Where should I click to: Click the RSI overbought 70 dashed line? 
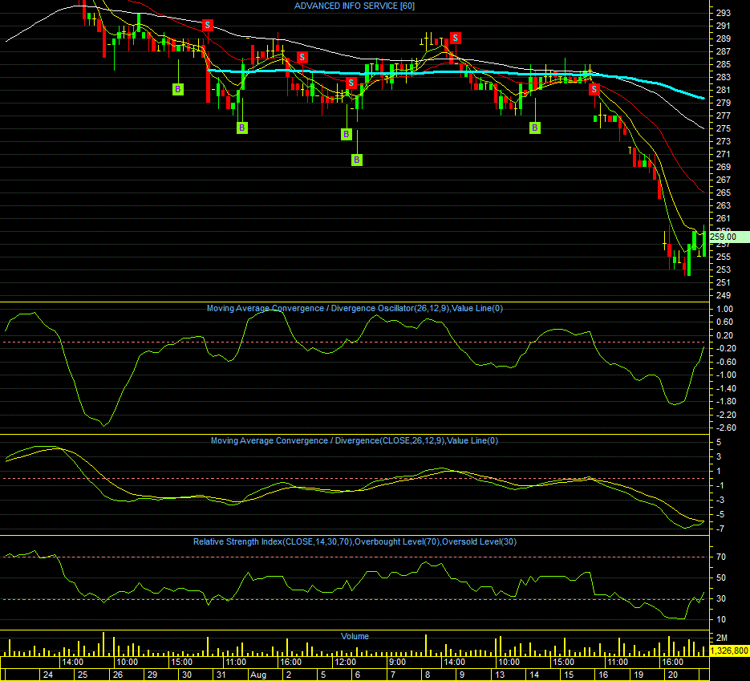[x=354, y=557]
